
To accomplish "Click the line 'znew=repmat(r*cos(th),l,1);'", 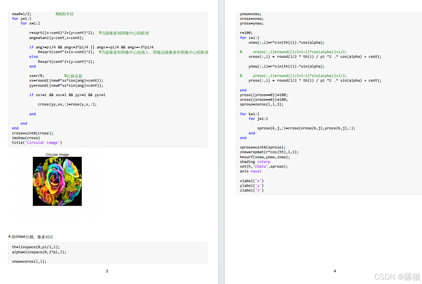I will click(269, 152).
